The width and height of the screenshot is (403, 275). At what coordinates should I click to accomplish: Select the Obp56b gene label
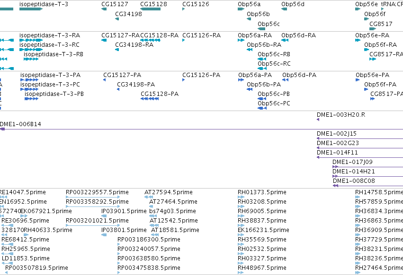coord(258,14)
